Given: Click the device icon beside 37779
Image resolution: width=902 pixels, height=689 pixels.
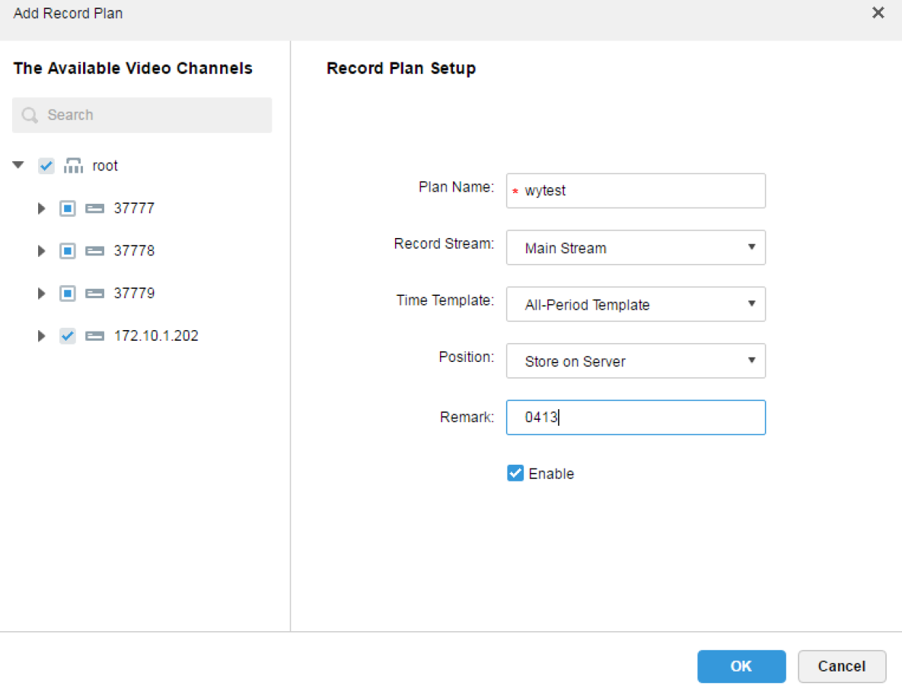Looking at the screenshot, I should [x=95, y=294].
